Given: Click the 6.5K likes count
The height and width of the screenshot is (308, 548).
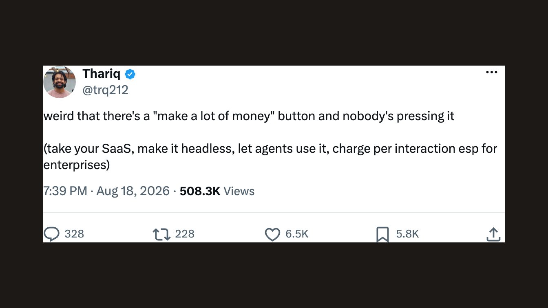Looking at the screenshot, I should (297, 234).
